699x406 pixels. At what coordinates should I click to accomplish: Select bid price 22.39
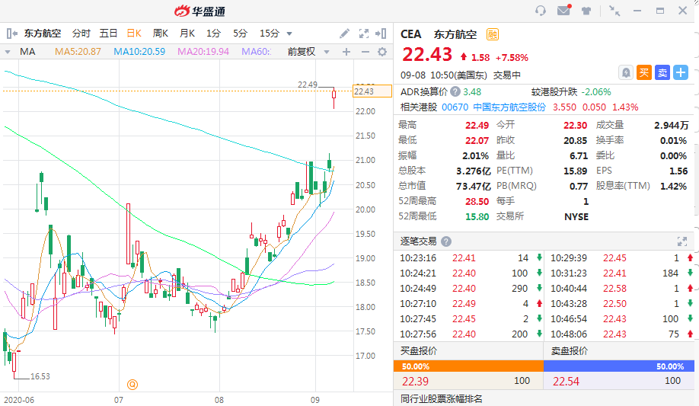pyautogui.click(x=415, y=382)
